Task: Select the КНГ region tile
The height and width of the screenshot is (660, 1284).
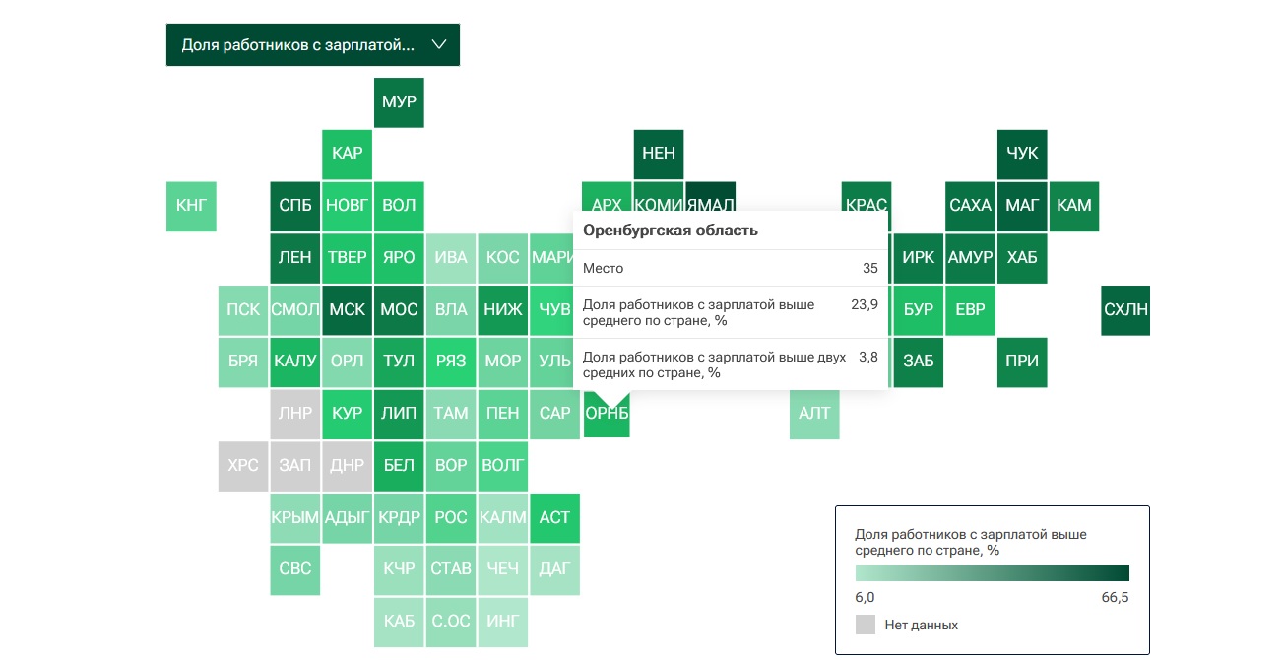Action: [x=191, y=206]
